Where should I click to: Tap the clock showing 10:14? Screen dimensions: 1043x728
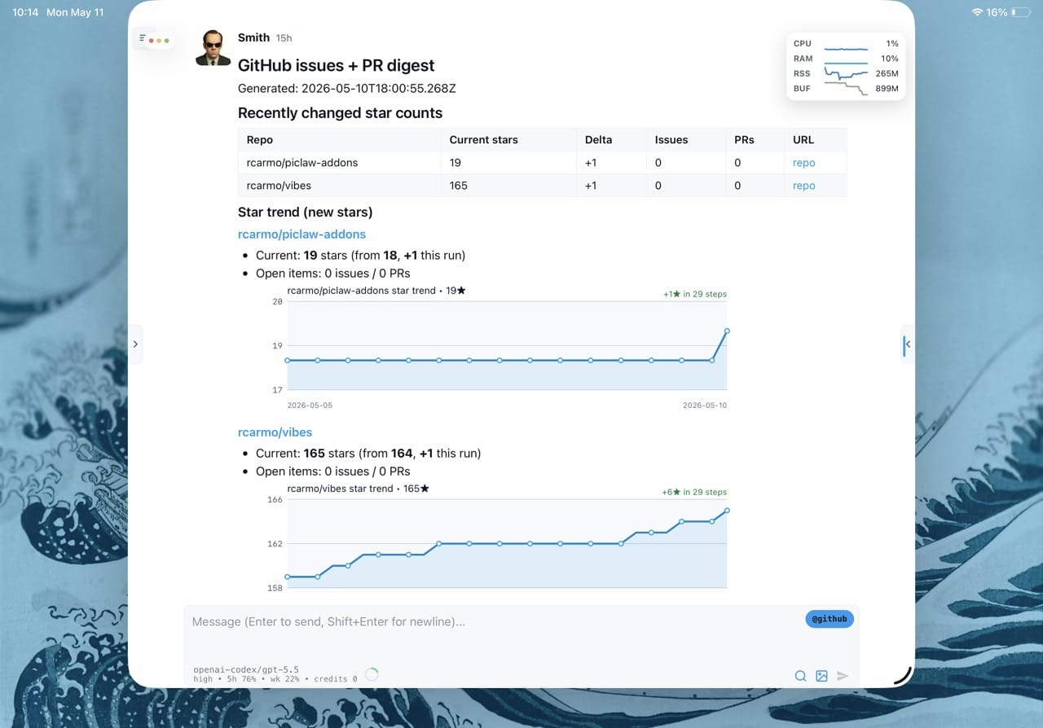click(x=25, y=12)
